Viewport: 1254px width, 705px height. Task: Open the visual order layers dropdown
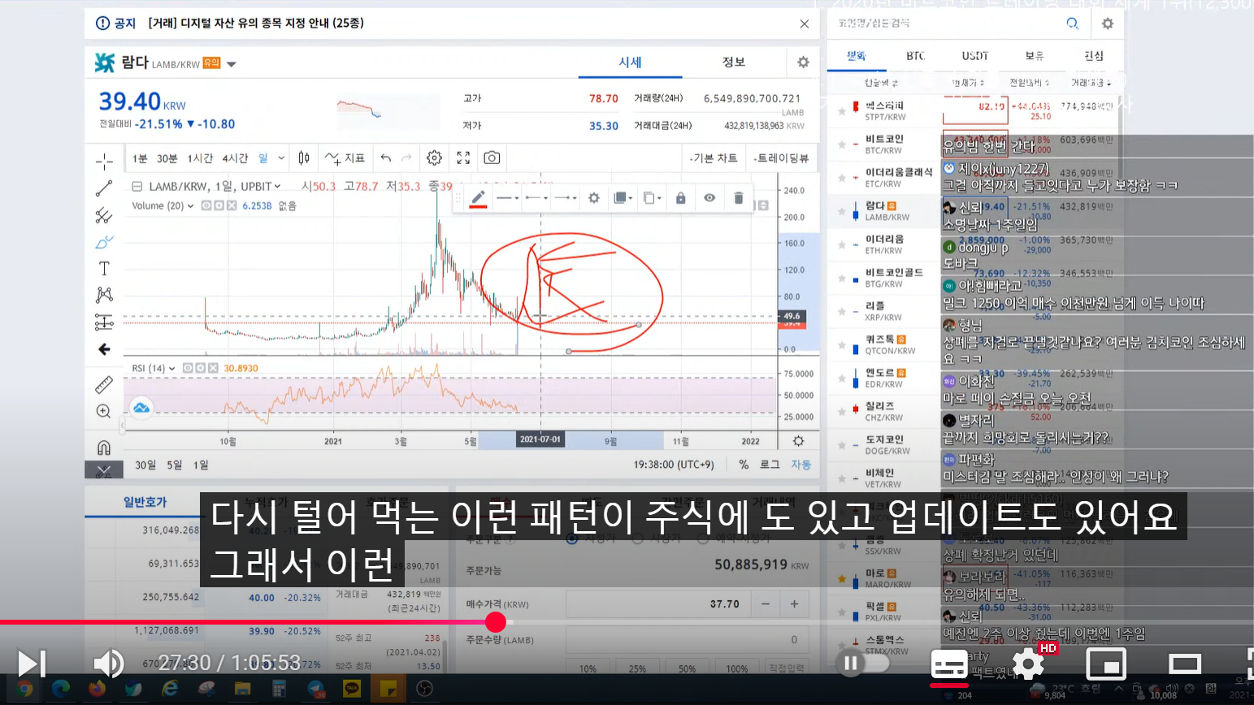tap(623, 197)
